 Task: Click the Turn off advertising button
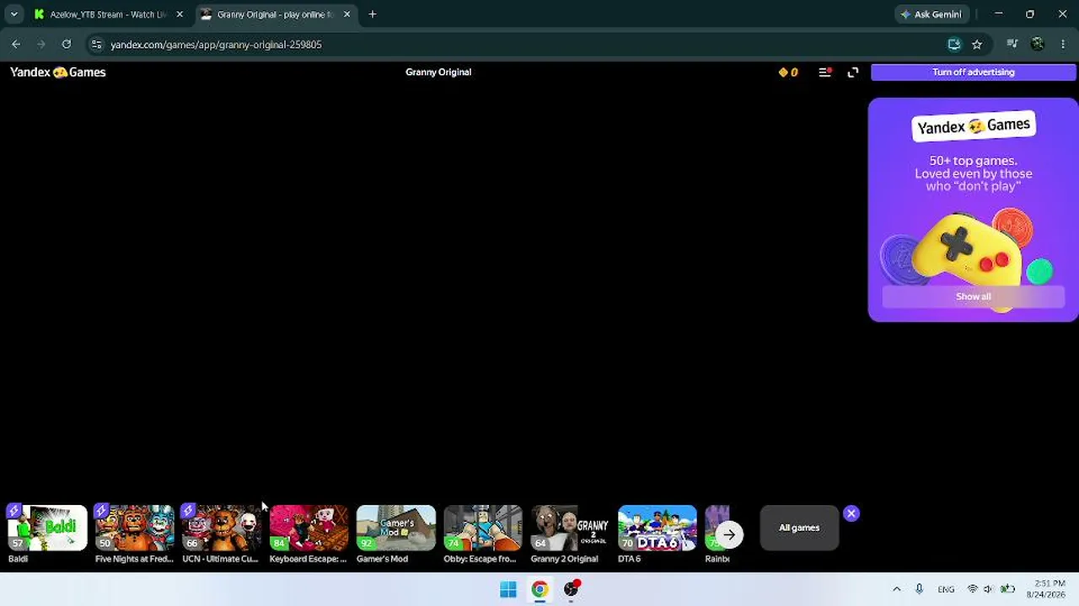[x=974, y=72]
